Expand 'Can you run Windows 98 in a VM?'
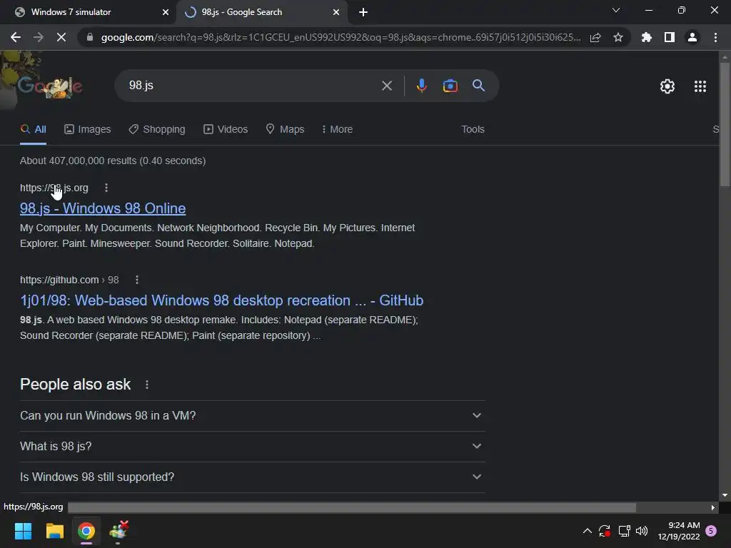The image size is (731, 548). coord(252,416)
